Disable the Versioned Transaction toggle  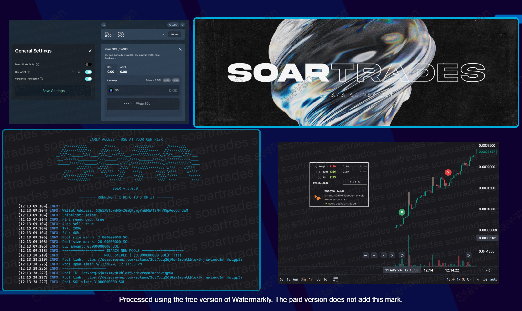[88, 79]
